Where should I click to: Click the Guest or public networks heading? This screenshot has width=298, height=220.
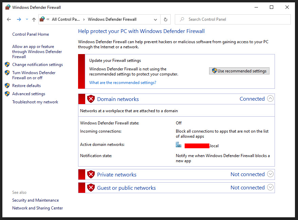tap(126, 188)
